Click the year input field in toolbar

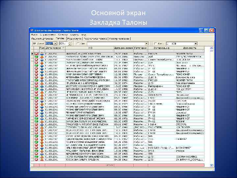(64, 44)
